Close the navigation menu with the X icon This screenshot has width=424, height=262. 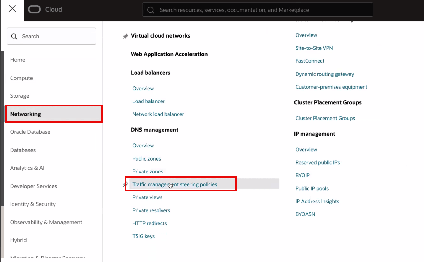12,9
